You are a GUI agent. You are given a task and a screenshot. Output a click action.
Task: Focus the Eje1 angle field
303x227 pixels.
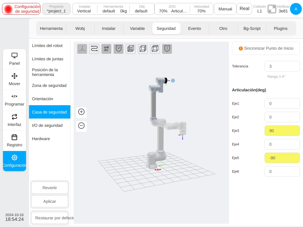coord(282,103)
